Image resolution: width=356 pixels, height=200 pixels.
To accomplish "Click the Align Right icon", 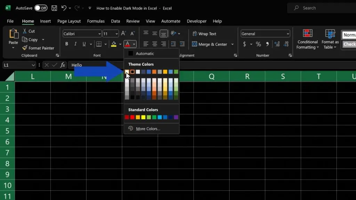I will click(x=163, y=44).
